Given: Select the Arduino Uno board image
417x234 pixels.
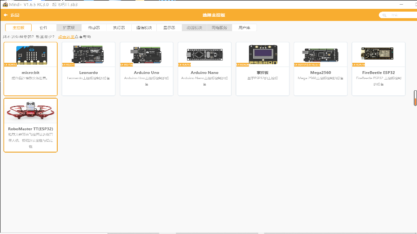Looking at the screenshot, I should coord(146,55).
